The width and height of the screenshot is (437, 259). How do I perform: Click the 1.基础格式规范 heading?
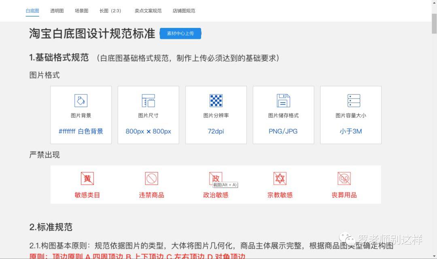click(59, 58)
